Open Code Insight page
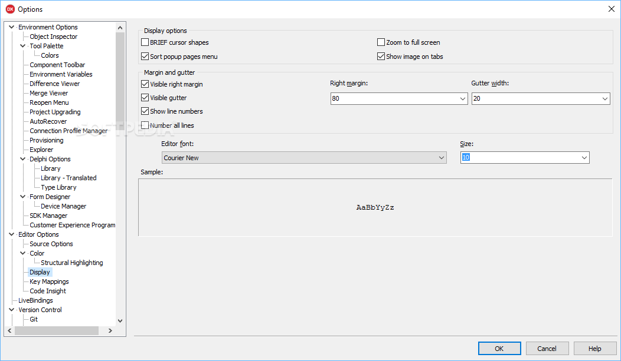The height and width of the screenshot is (361, 621). pyautogui.click(x=48, y=291)
